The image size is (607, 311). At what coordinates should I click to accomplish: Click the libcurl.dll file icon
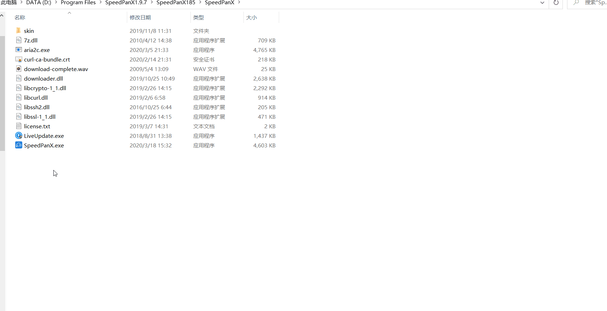[19, 97]
